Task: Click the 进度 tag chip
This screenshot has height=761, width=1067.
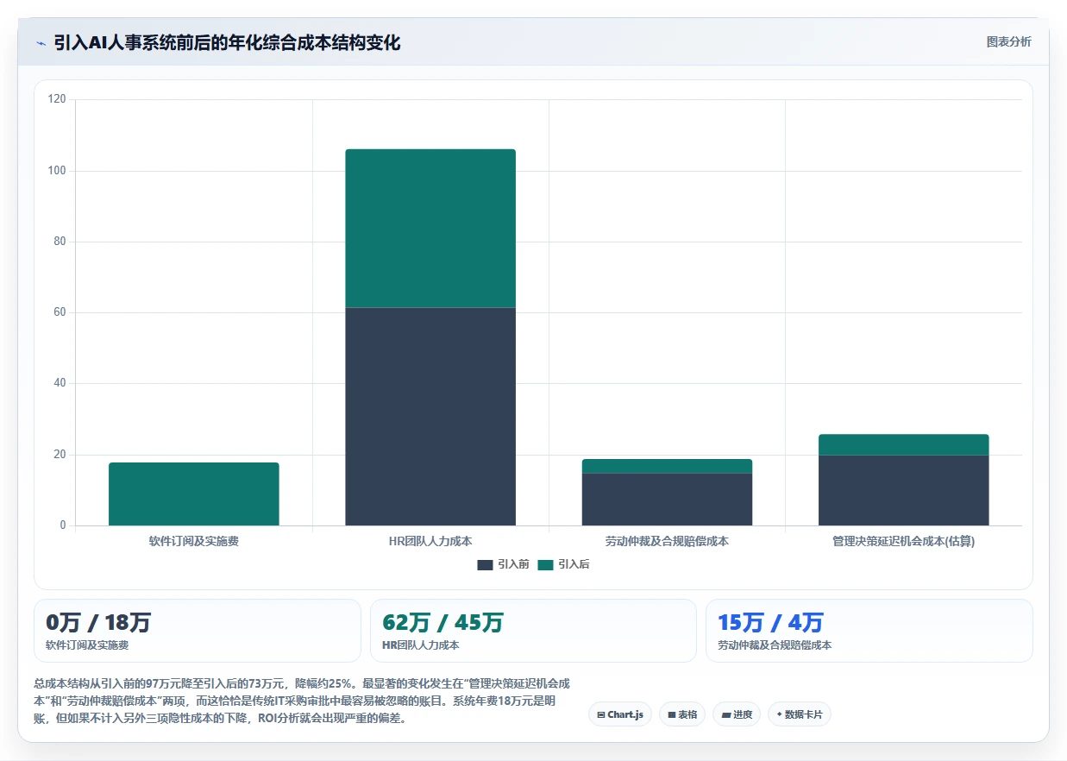Action: point(737,714)
